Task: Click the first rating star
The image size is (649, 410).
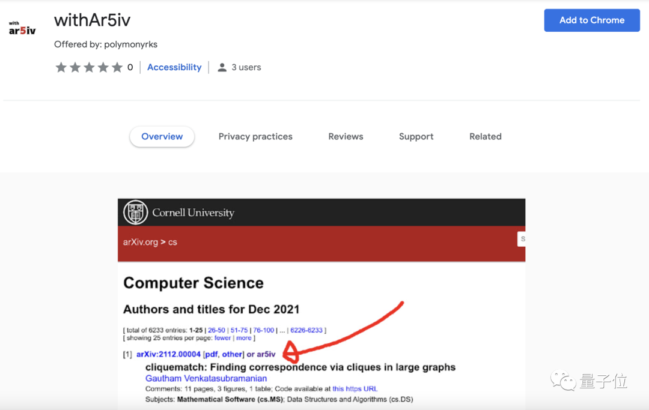Action: tap(61, 67)
